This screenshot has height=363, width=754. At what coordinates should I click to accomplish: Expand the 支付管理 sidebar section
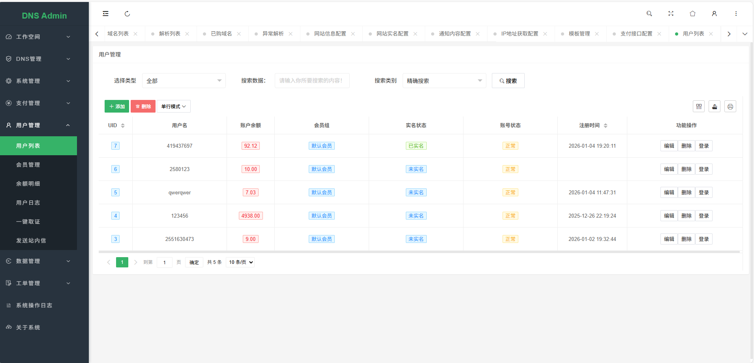(38, 103)
